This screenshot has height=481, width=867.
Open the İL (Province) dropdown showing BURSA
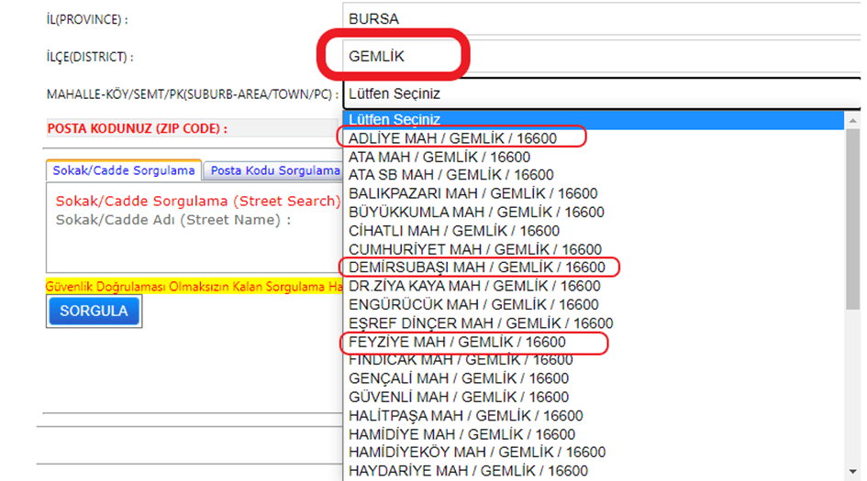(x=601, y=18)
